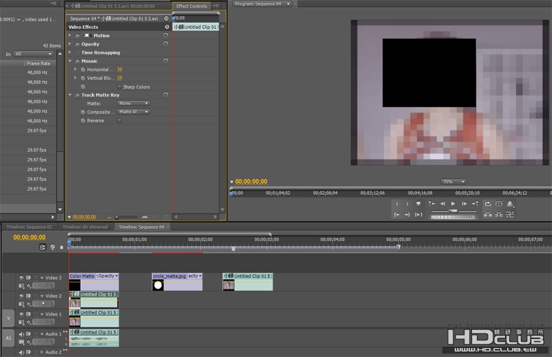Click the Program monitor timecode 00;00;00;00

coord(251,182)
